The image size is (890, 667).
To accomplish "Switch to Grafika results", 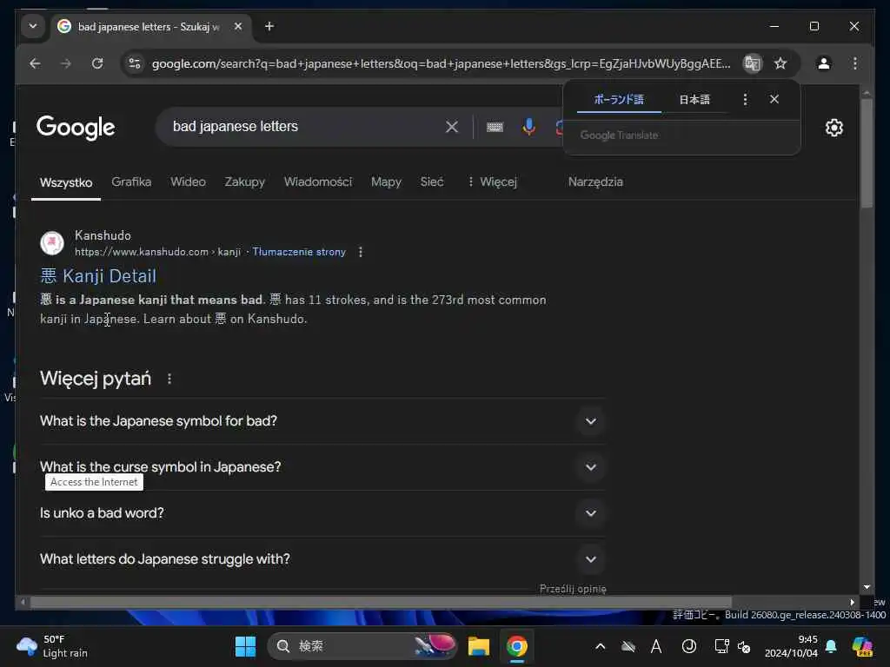I will tap(131, 182).
